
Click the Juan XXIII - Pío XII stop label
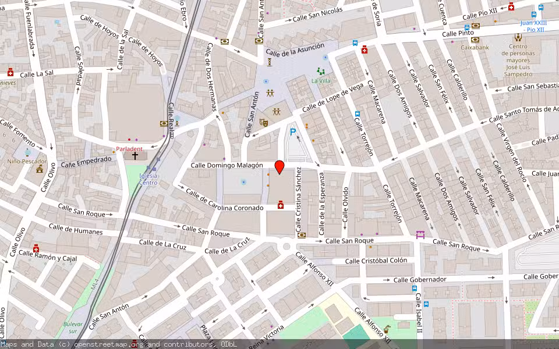pyautogui.click(x=533, y=26)
